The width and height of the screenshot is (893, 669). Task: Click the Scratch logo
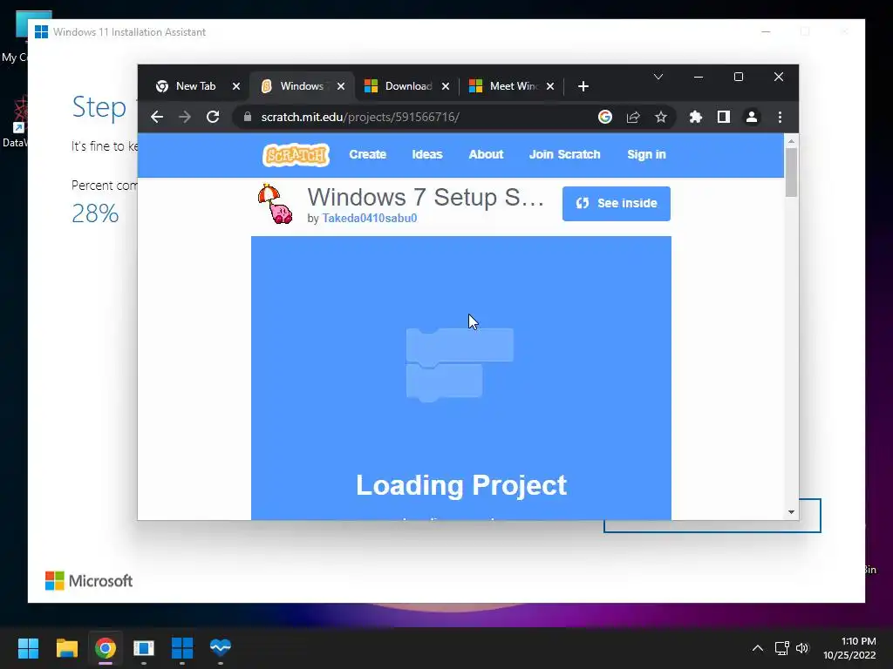[x=296, y=155]
